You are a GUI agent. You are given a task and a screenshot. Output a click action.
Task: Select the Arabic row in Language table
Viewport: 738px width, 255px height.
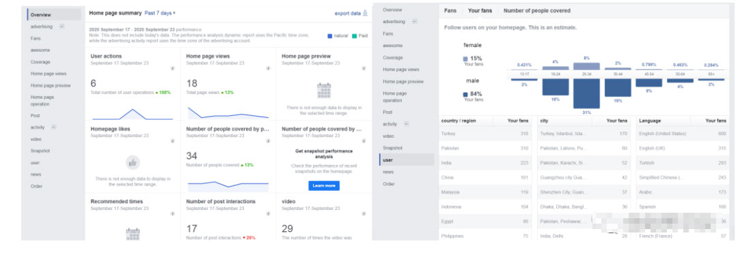pyautogui.click(x=683, y=192)
